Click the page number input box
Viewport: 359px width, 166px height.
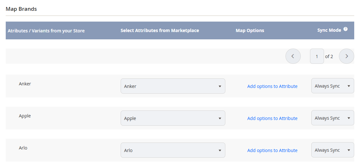coord(317,56)
